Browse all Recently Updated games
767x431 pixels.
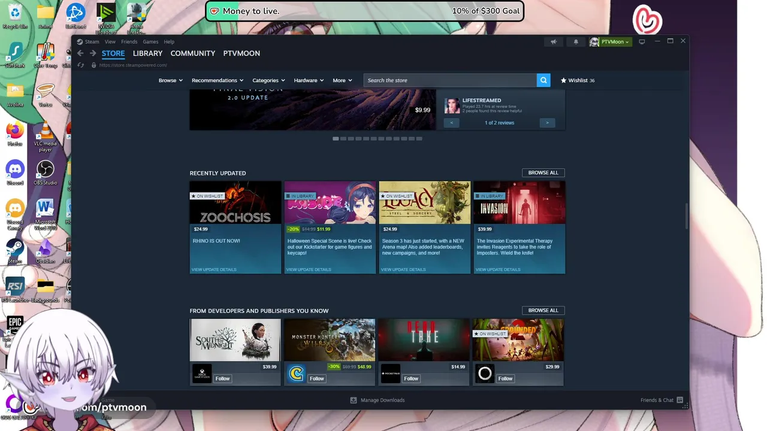point(543,172)
